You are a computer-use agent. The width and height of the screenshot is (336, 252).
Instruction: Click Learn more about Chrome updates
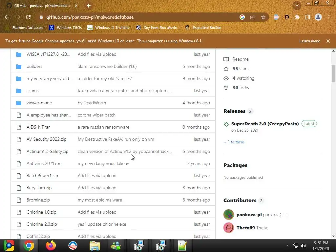pos(310,41)
